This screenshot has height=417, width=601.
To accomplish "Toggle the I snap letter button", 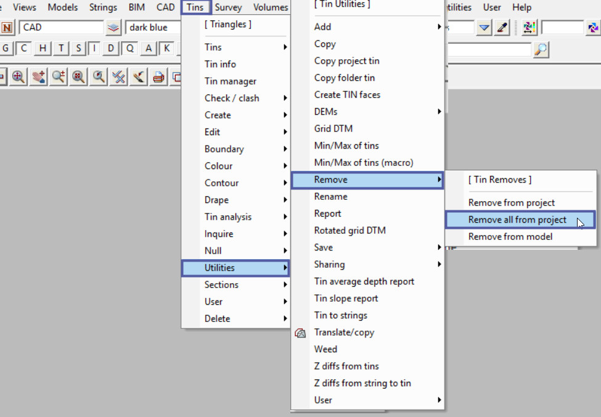I will click(94, 49).
